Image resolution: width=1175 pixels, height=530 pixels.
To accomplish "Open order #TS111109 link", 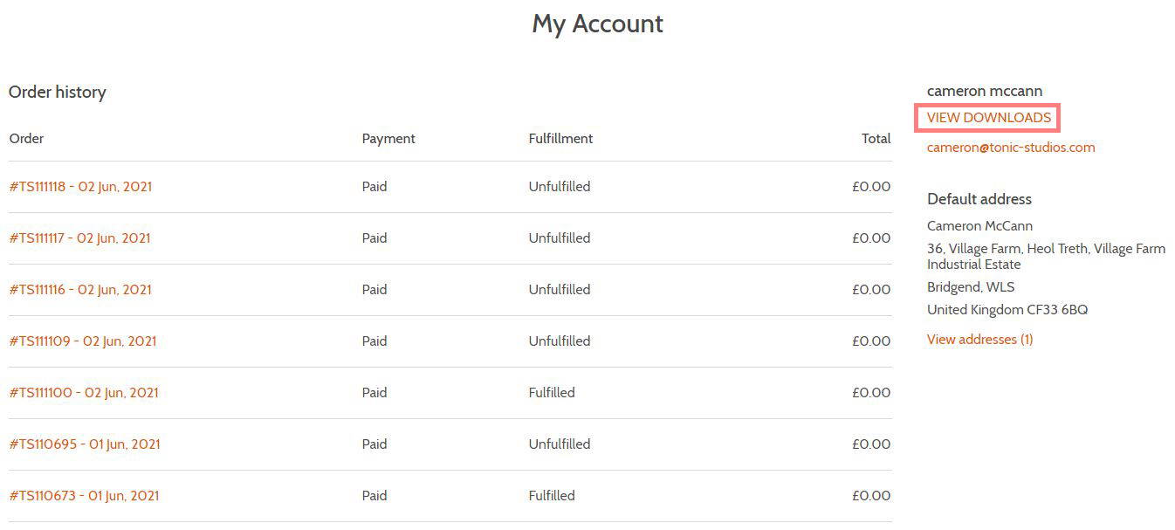I will [x=83, y=341].
